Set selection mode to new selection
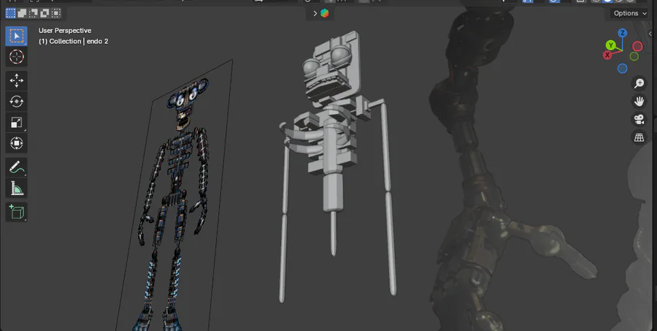The width and height of the screenshot is (657, 331). [11, 13]
